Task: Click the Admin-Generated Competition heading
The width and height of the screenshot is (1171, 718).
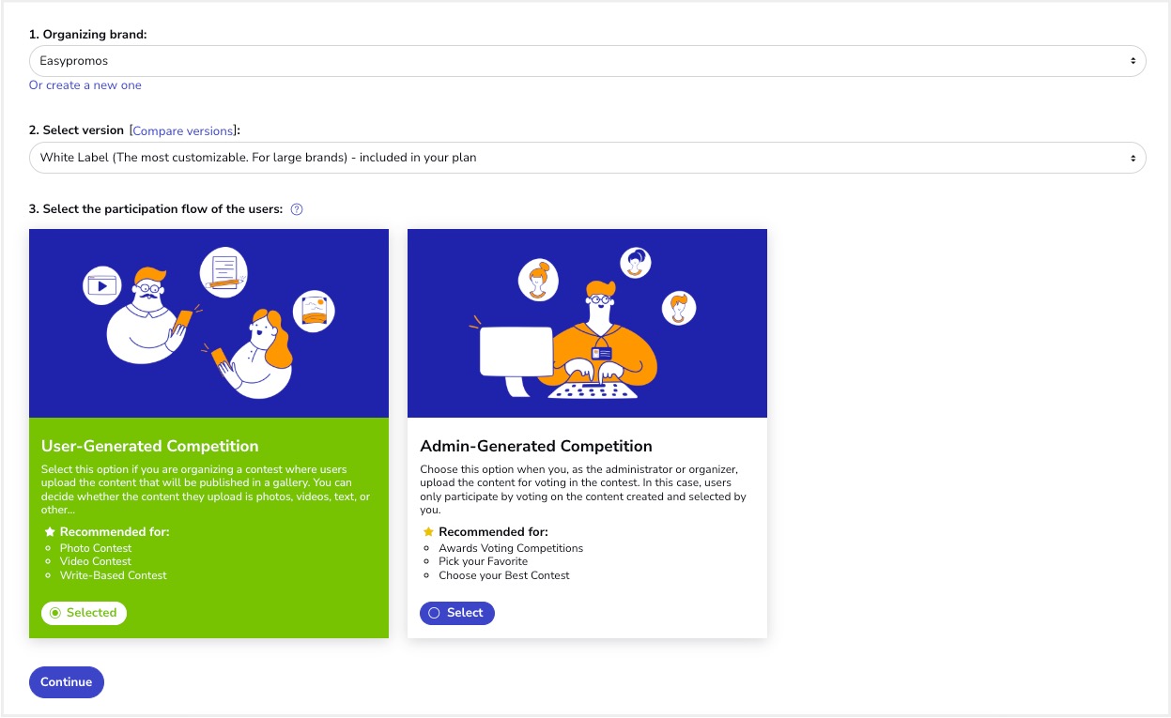Action: [536, 446]
